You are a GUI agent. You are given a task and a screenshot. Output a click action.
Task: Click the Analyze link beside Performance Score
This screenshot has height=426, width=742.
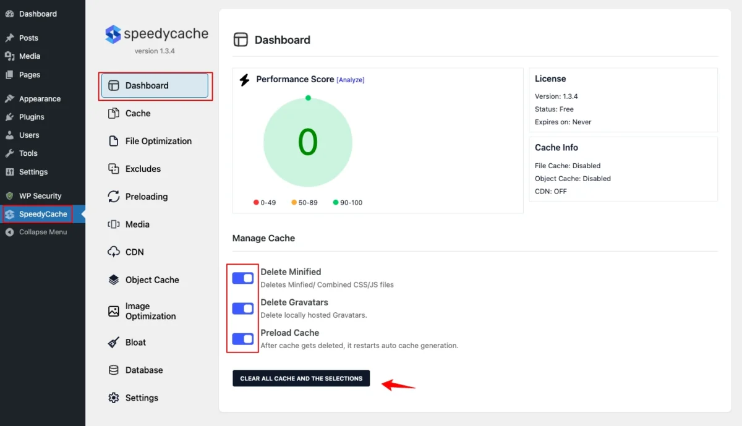coord(351,80)
